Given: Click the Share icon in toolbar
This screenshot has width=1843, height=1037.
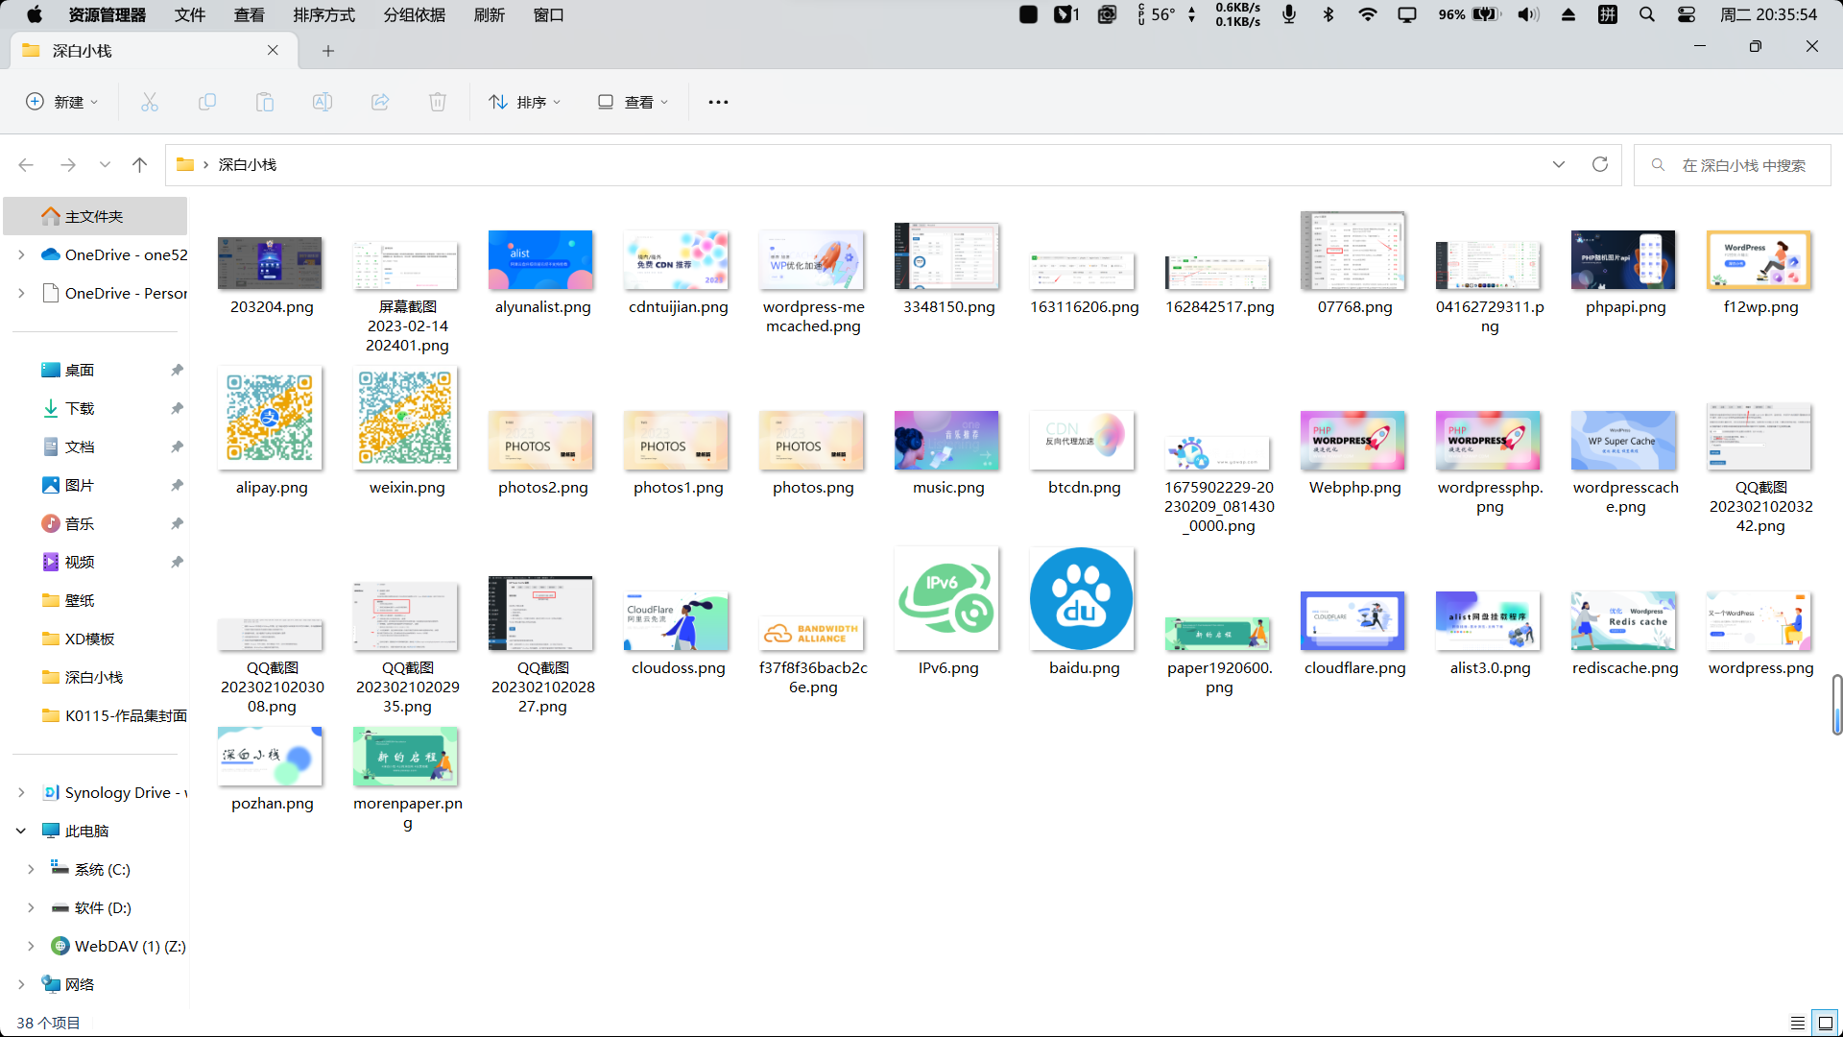Looking at the screenshot, I should tap(380, 102).
